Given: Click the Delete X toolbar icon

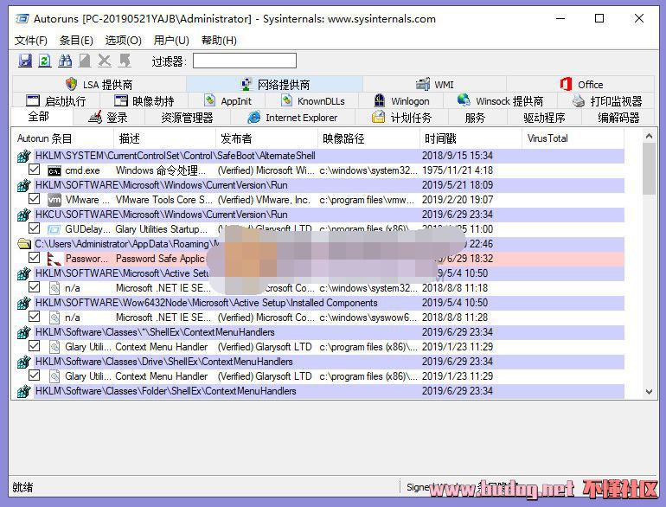Looking at the screenshot, I should (104, 61).
